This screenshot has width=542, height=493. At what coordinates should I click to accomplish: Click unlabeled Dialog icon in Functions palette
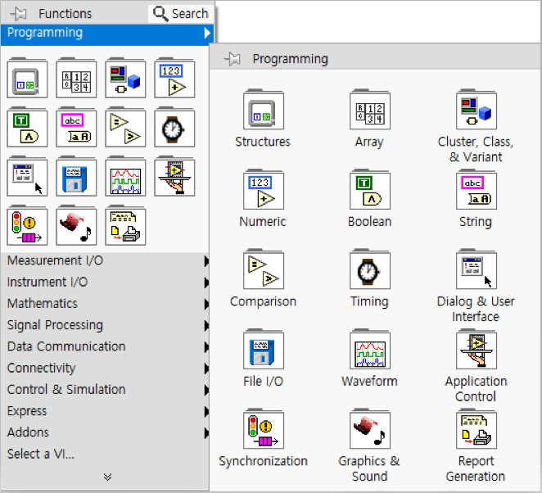[x=27, y=176]
